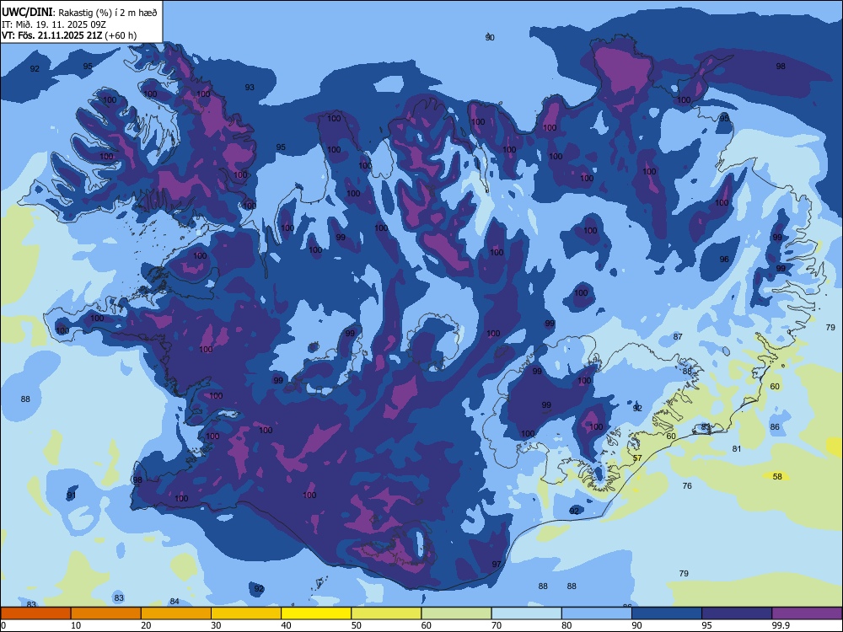Select the legend scale label '20'
Image resolution: width=843 pixels, height=632 pixels.
(x=146, y=625)
